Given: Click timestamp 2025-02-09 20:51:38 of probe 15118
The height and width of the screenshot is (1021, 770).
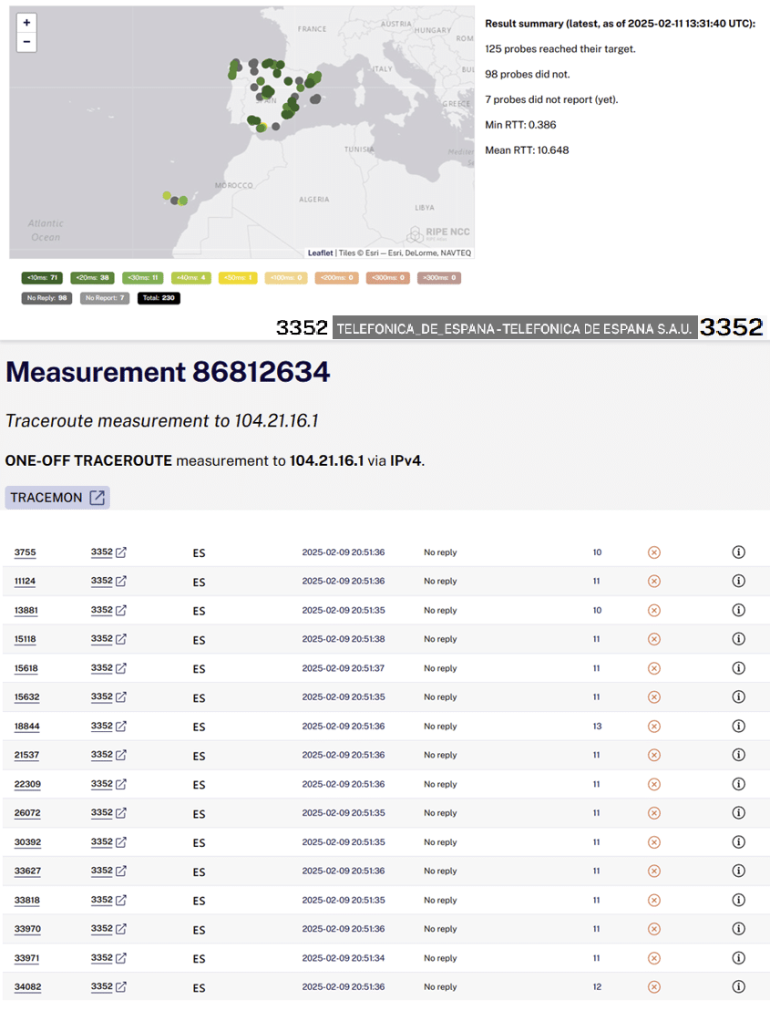Looking at the screenshot, I should [343, 639].
